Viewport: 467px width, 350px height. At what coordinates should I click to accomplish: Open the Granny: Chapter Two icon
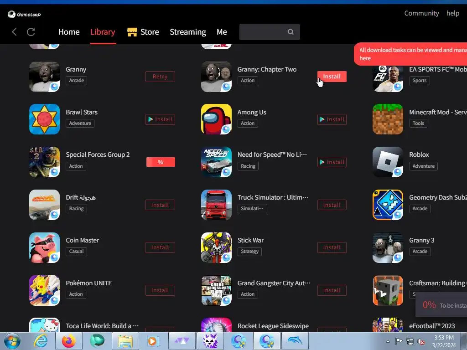216,77
